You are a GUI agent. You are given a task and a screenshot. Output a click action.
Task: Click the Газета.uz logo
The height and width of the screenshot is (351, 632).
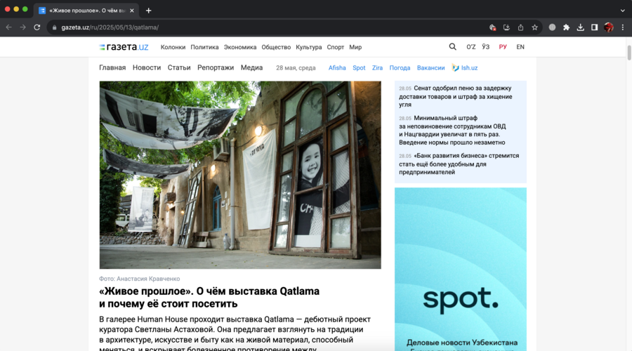point(124,47)
